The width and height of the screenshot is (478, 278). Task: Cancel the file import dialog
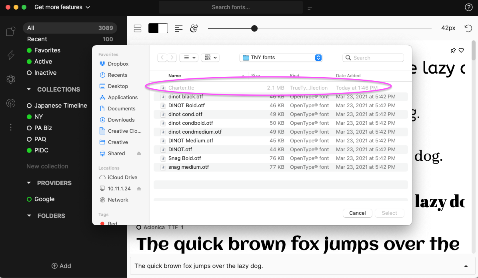pyautogui.click(x=357, y=213)
